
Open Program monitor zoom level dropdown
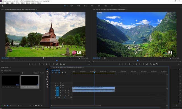point(107,58)
